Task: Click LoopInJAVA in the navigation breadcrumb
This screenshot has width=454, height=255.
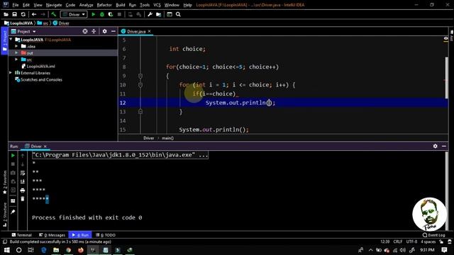Action: coord(19,23)
